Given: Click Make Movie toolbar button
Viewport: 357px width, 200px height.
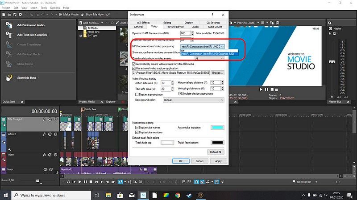Looking at the screenshot, I should [69, 15].
